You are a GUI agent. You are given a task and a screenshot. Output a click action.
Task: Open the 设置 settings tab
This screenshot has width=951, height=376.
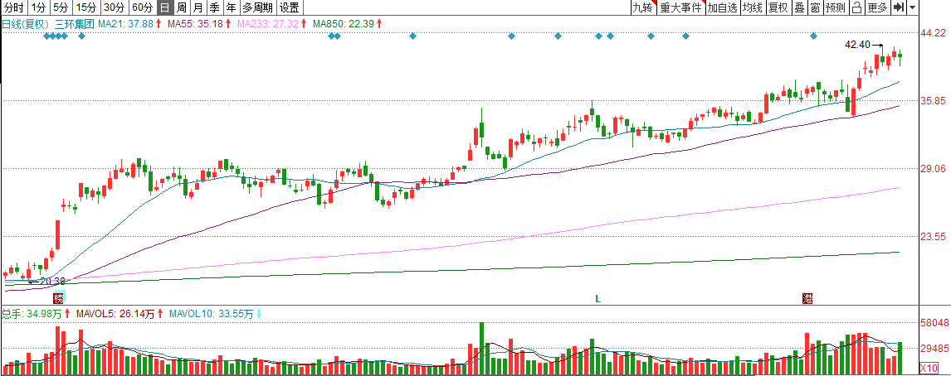pos(290,8)
